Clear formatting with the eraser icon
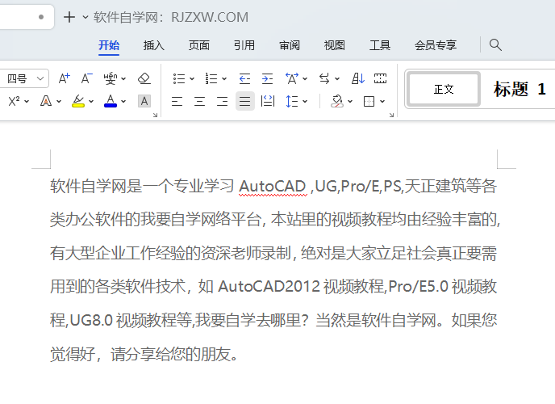The height and width of the screenshot is (404, 555). point(144,78)
